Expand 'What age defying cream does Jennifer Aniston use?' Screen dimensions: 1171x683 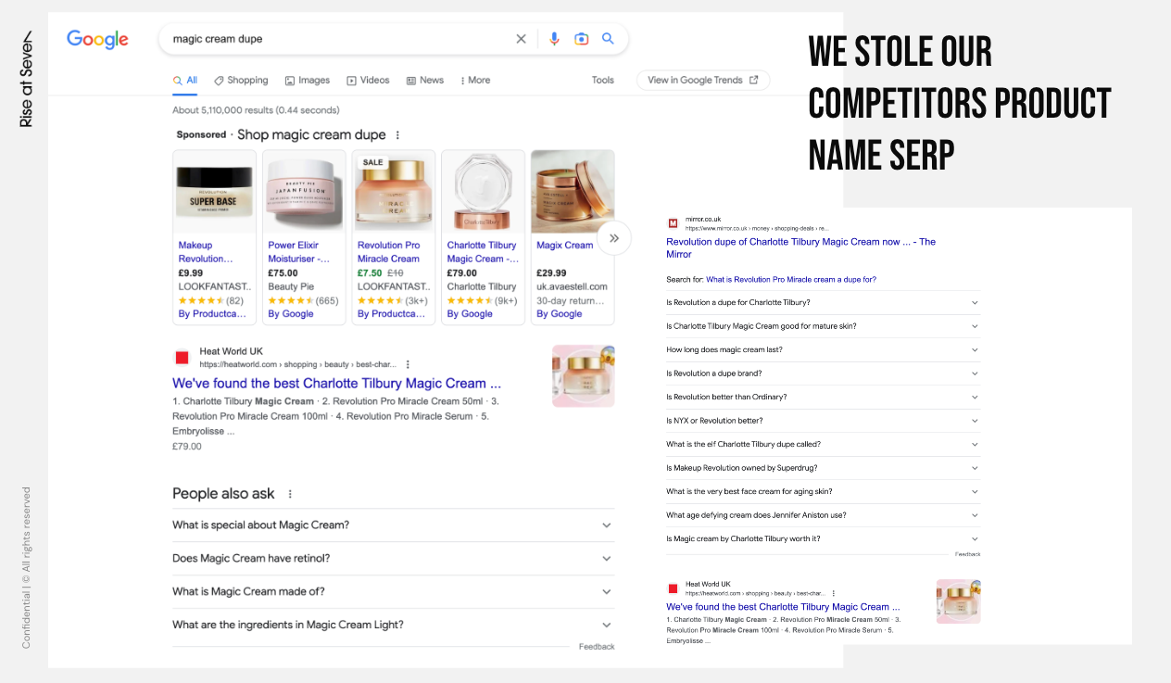point(823,515)
